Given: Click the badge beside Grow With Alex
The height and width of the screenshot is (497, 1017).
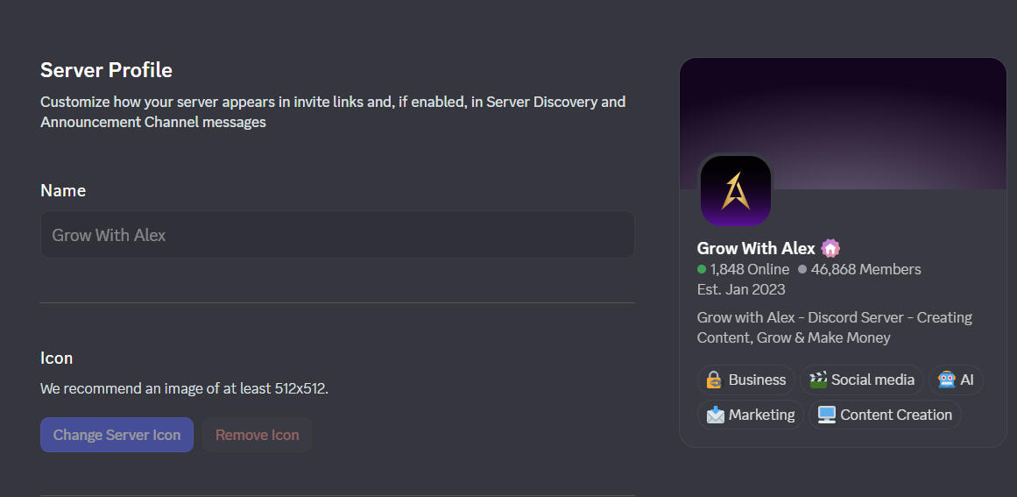Looking at the screenshot, I should [x=830, y=249].
